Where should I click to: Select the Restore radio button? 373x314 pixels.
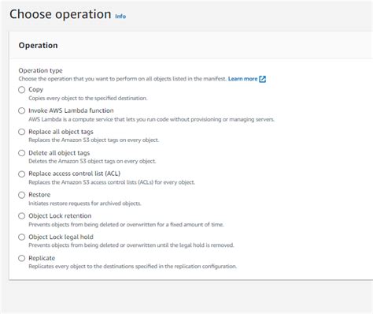[22, 195]
